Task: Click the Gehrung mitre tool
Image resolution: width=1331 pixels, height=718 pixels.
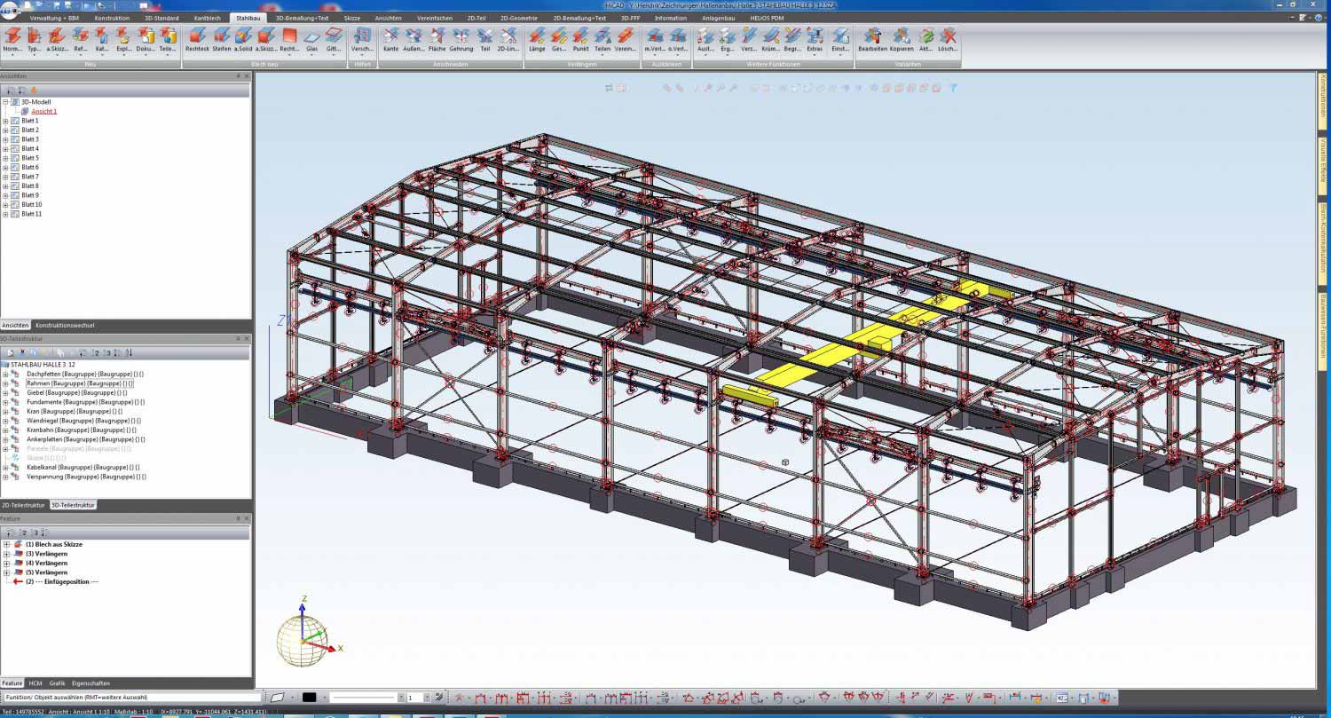Action: pyautogui.click(x=461, y=40)
